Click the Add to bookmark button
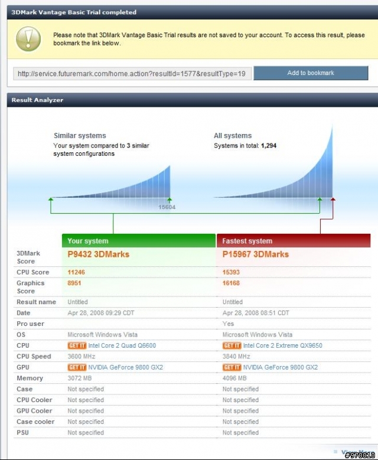The height and width of the screenshot is (460, 378). tap(311, 73)
